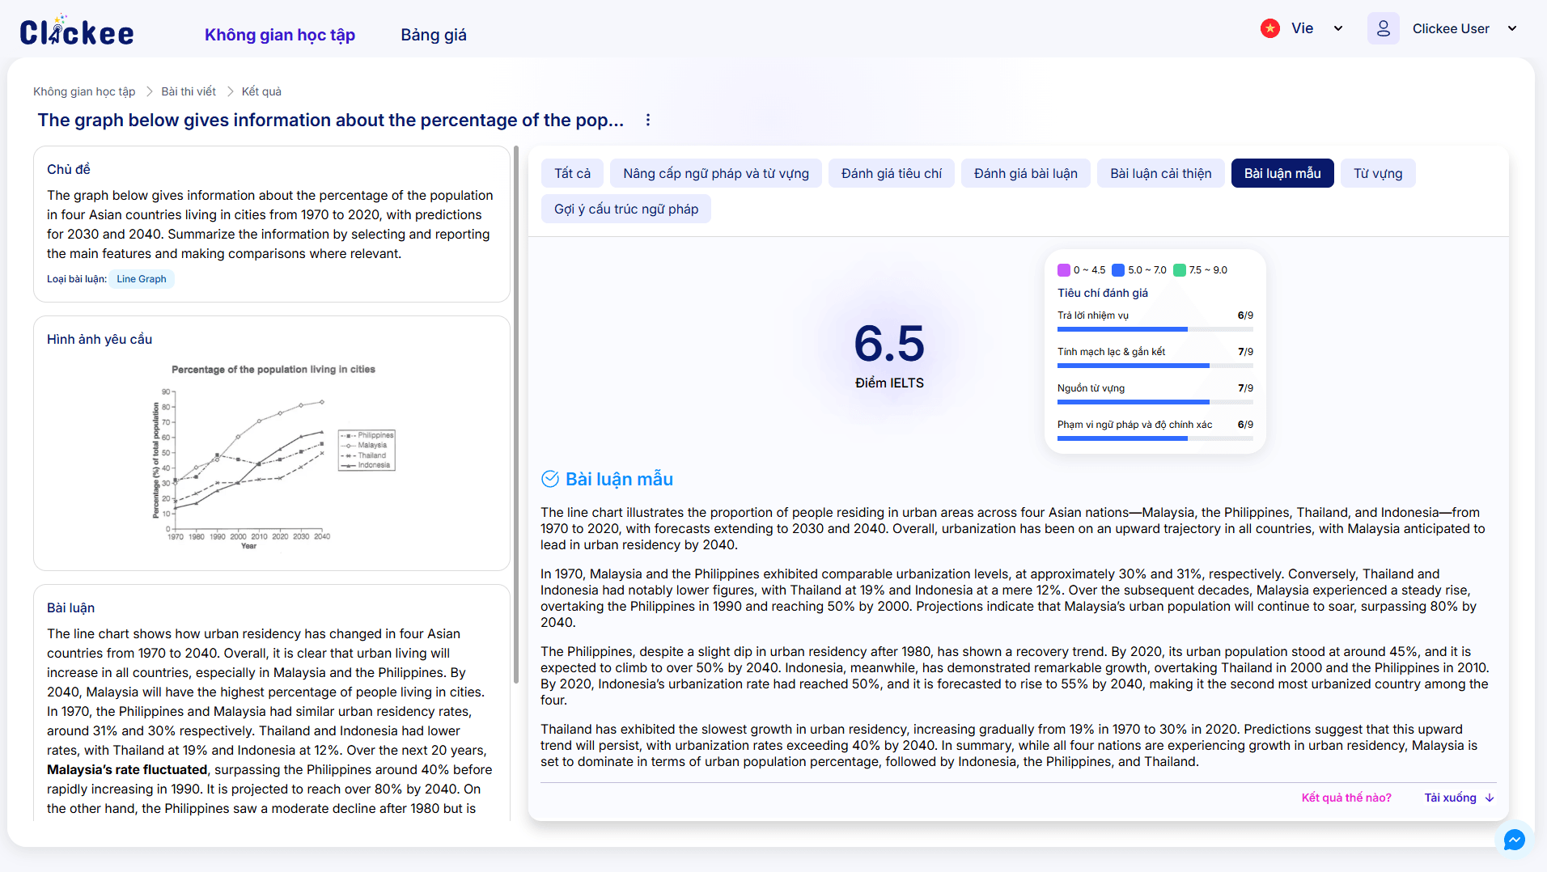Click the left panel vertical scrollbar
Viewport: 1547px width, 872px height.
[x=516, y=414]
